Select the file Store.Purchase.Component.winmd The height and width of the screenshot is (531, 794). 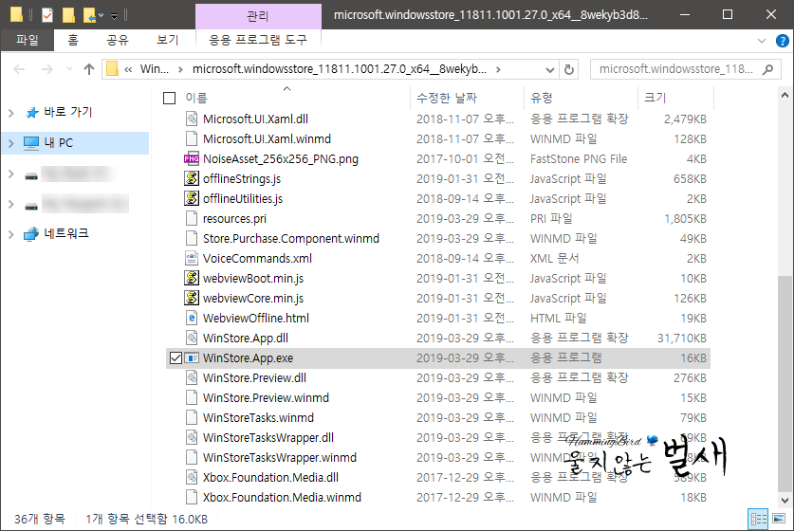pos(291,238)
